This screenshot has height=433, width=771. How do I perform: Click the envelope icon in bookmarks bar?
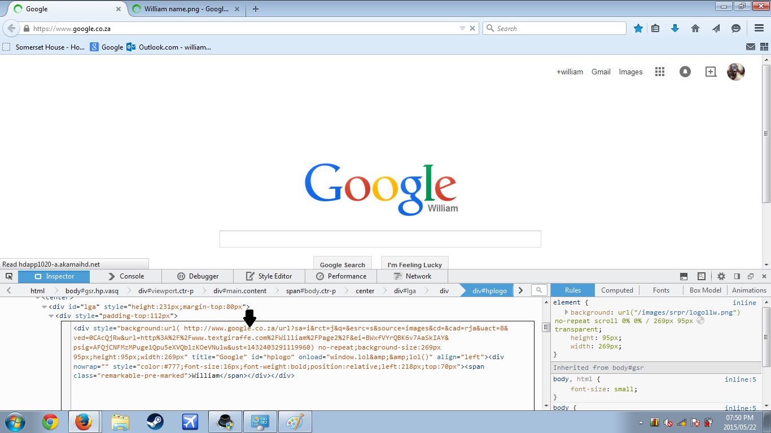point(751,47)
